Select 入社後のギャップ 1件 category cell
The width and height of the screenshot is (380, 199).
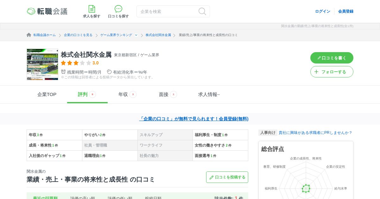click(x=54, y=156)
